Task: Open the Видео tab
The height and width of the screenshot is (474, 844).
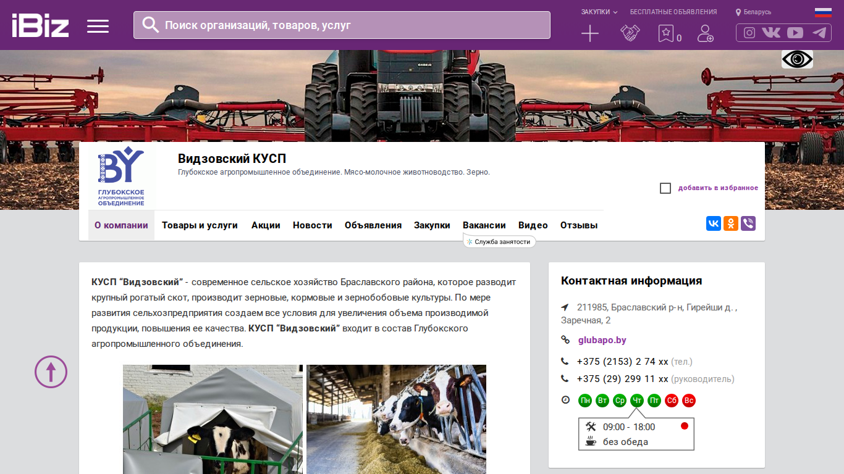Action: click(533, 225)
